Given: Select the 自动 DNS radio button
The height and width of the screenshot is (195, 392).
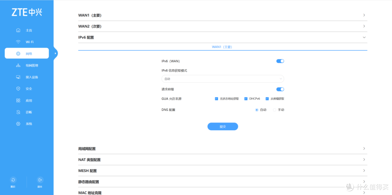Looking at the screenshot, I should point(257,110).
